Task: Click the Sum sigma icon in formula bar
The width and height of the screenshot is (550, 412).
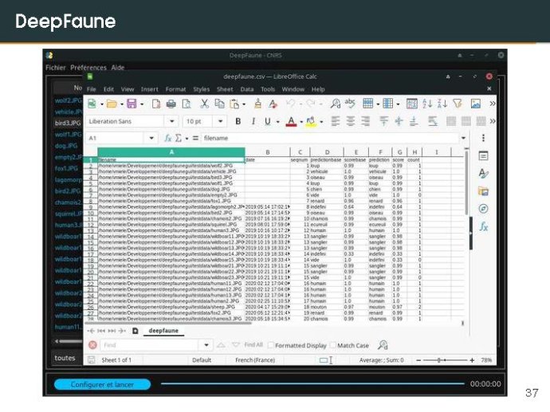Action: point(179,138)
